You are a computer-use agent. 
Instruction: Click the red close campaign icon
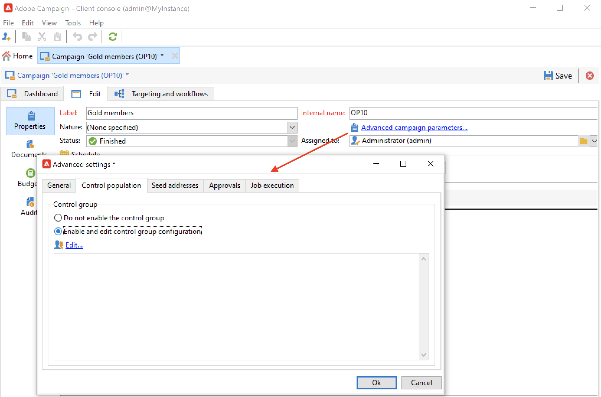589,76
